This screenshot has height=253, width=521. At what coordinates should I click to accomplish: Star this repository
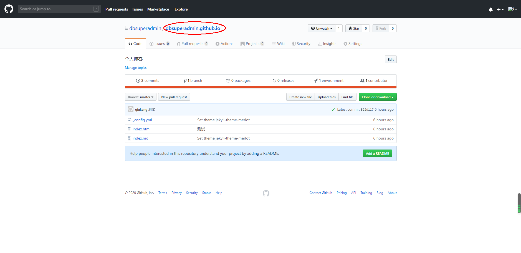[x=354, y=28]
